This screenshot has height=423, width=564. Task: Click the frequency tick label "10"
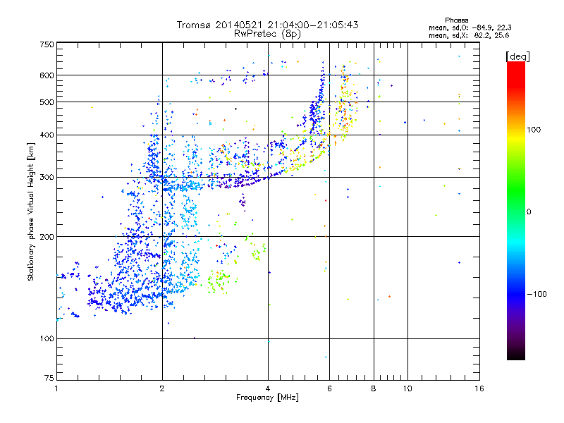(x=407, y=388)
